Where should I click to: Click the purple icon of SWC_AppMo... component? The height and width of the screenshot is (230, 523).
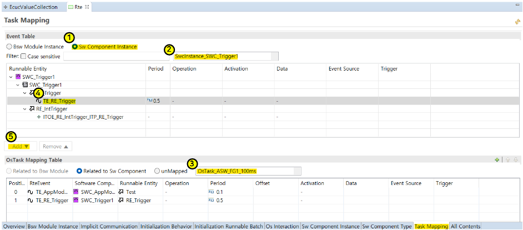(77, 192)
